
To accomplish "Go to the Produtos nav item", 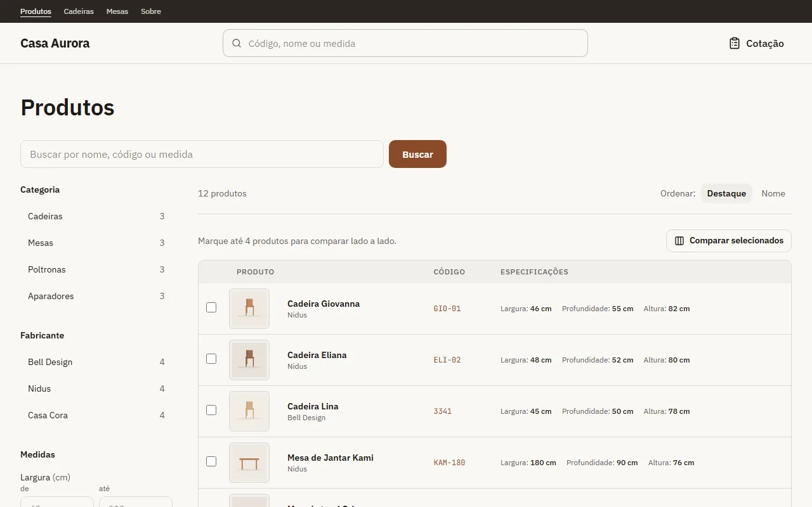I will [36, 11].
